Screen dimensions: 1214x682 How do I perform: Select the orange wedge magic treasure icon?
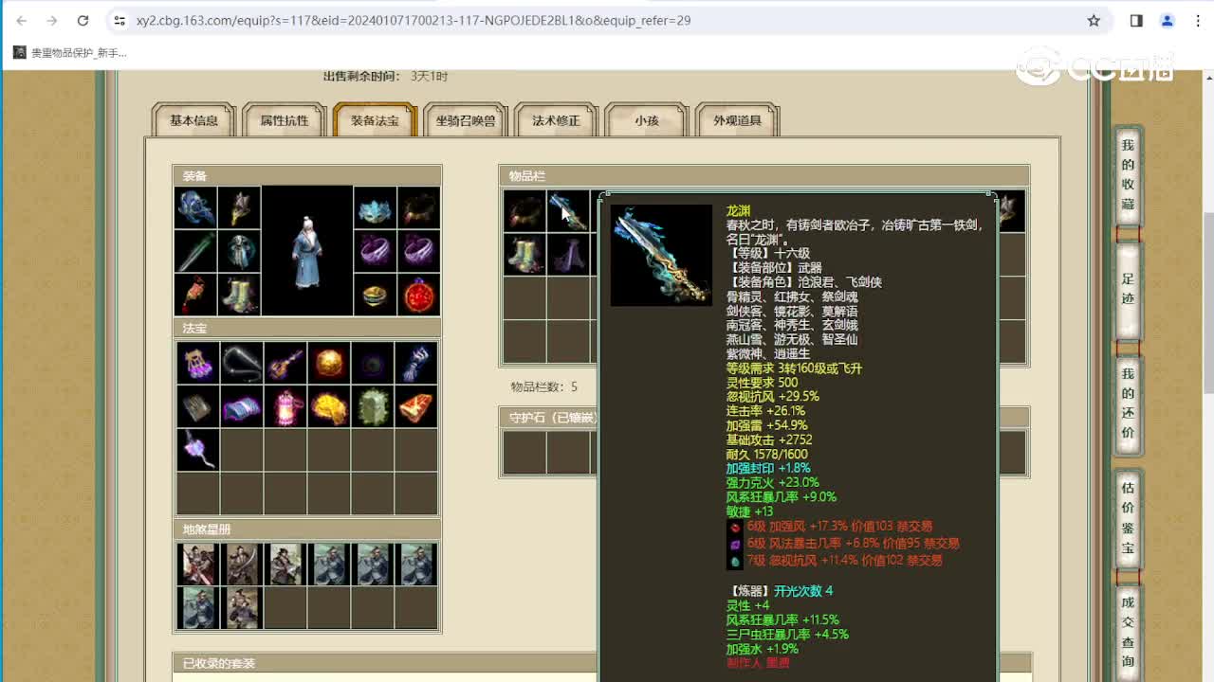click(x=416, y=406)
